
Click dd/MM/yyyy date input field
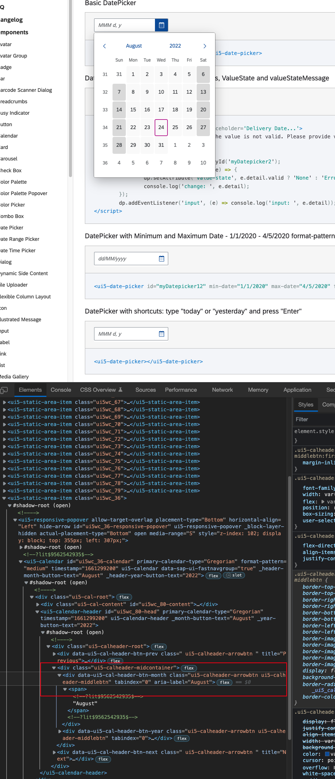pos(125,259)
